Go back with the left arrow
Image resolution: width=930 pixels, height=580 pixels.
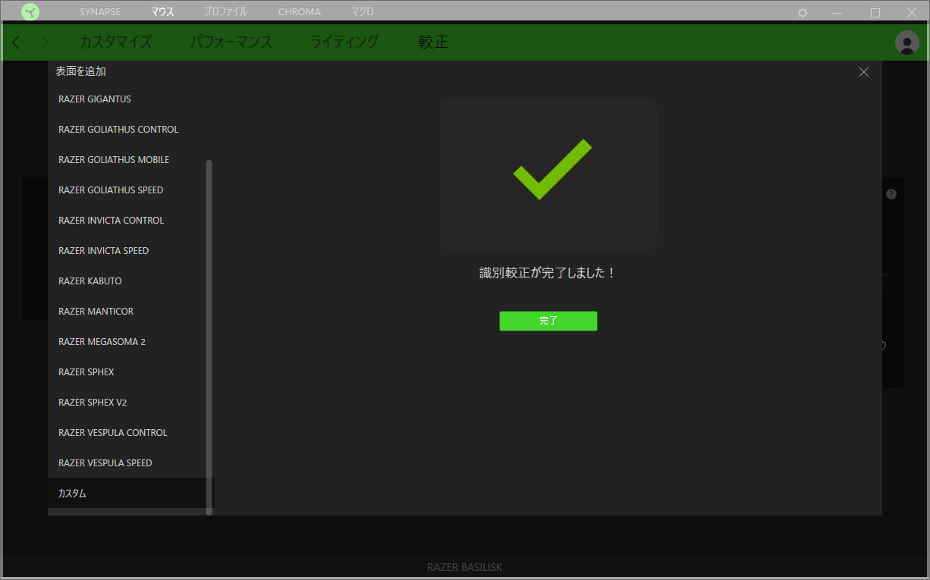coord(17,42)
